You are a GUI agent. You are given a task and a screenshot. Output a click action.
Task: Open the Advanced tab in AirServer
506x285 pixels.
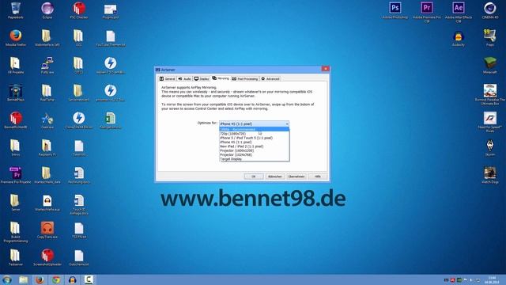coord(270,79)
